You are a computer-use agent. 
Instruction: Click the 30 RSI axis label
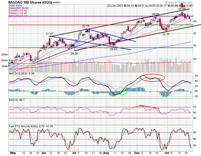(195, 118)
